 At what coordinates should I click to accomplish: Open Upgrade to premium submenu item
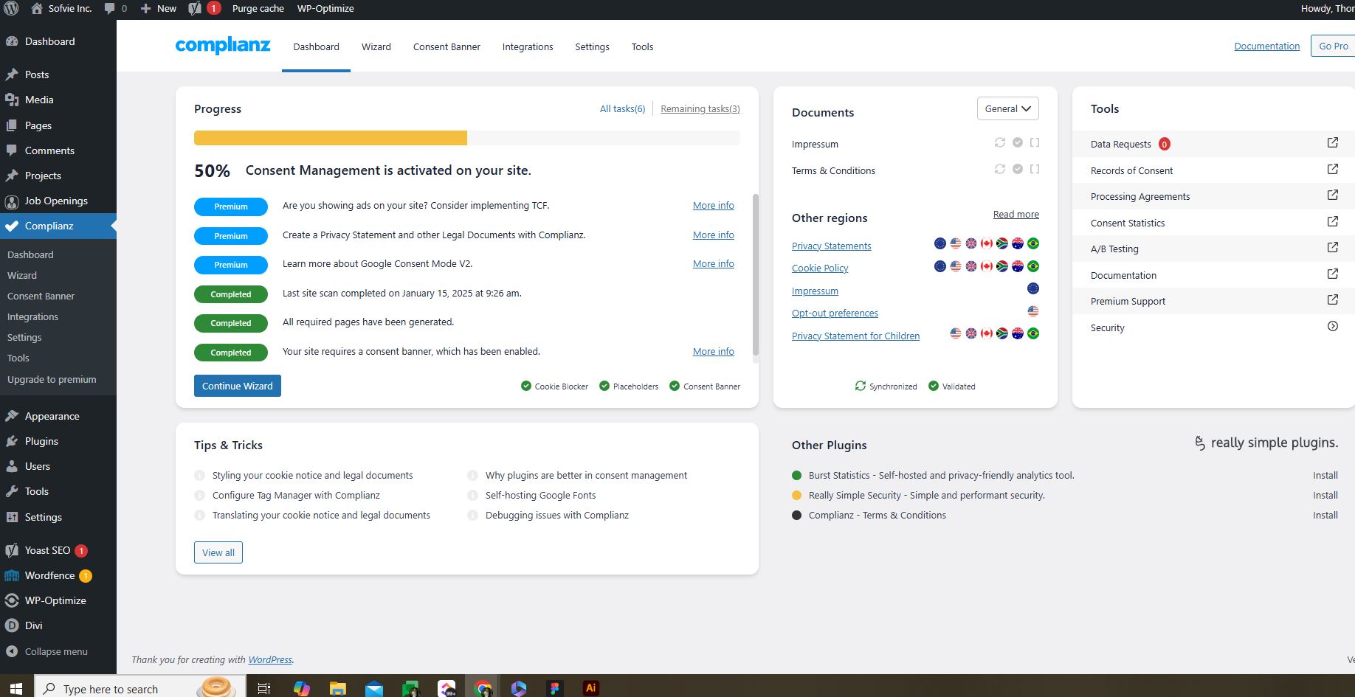pos(52,379)
